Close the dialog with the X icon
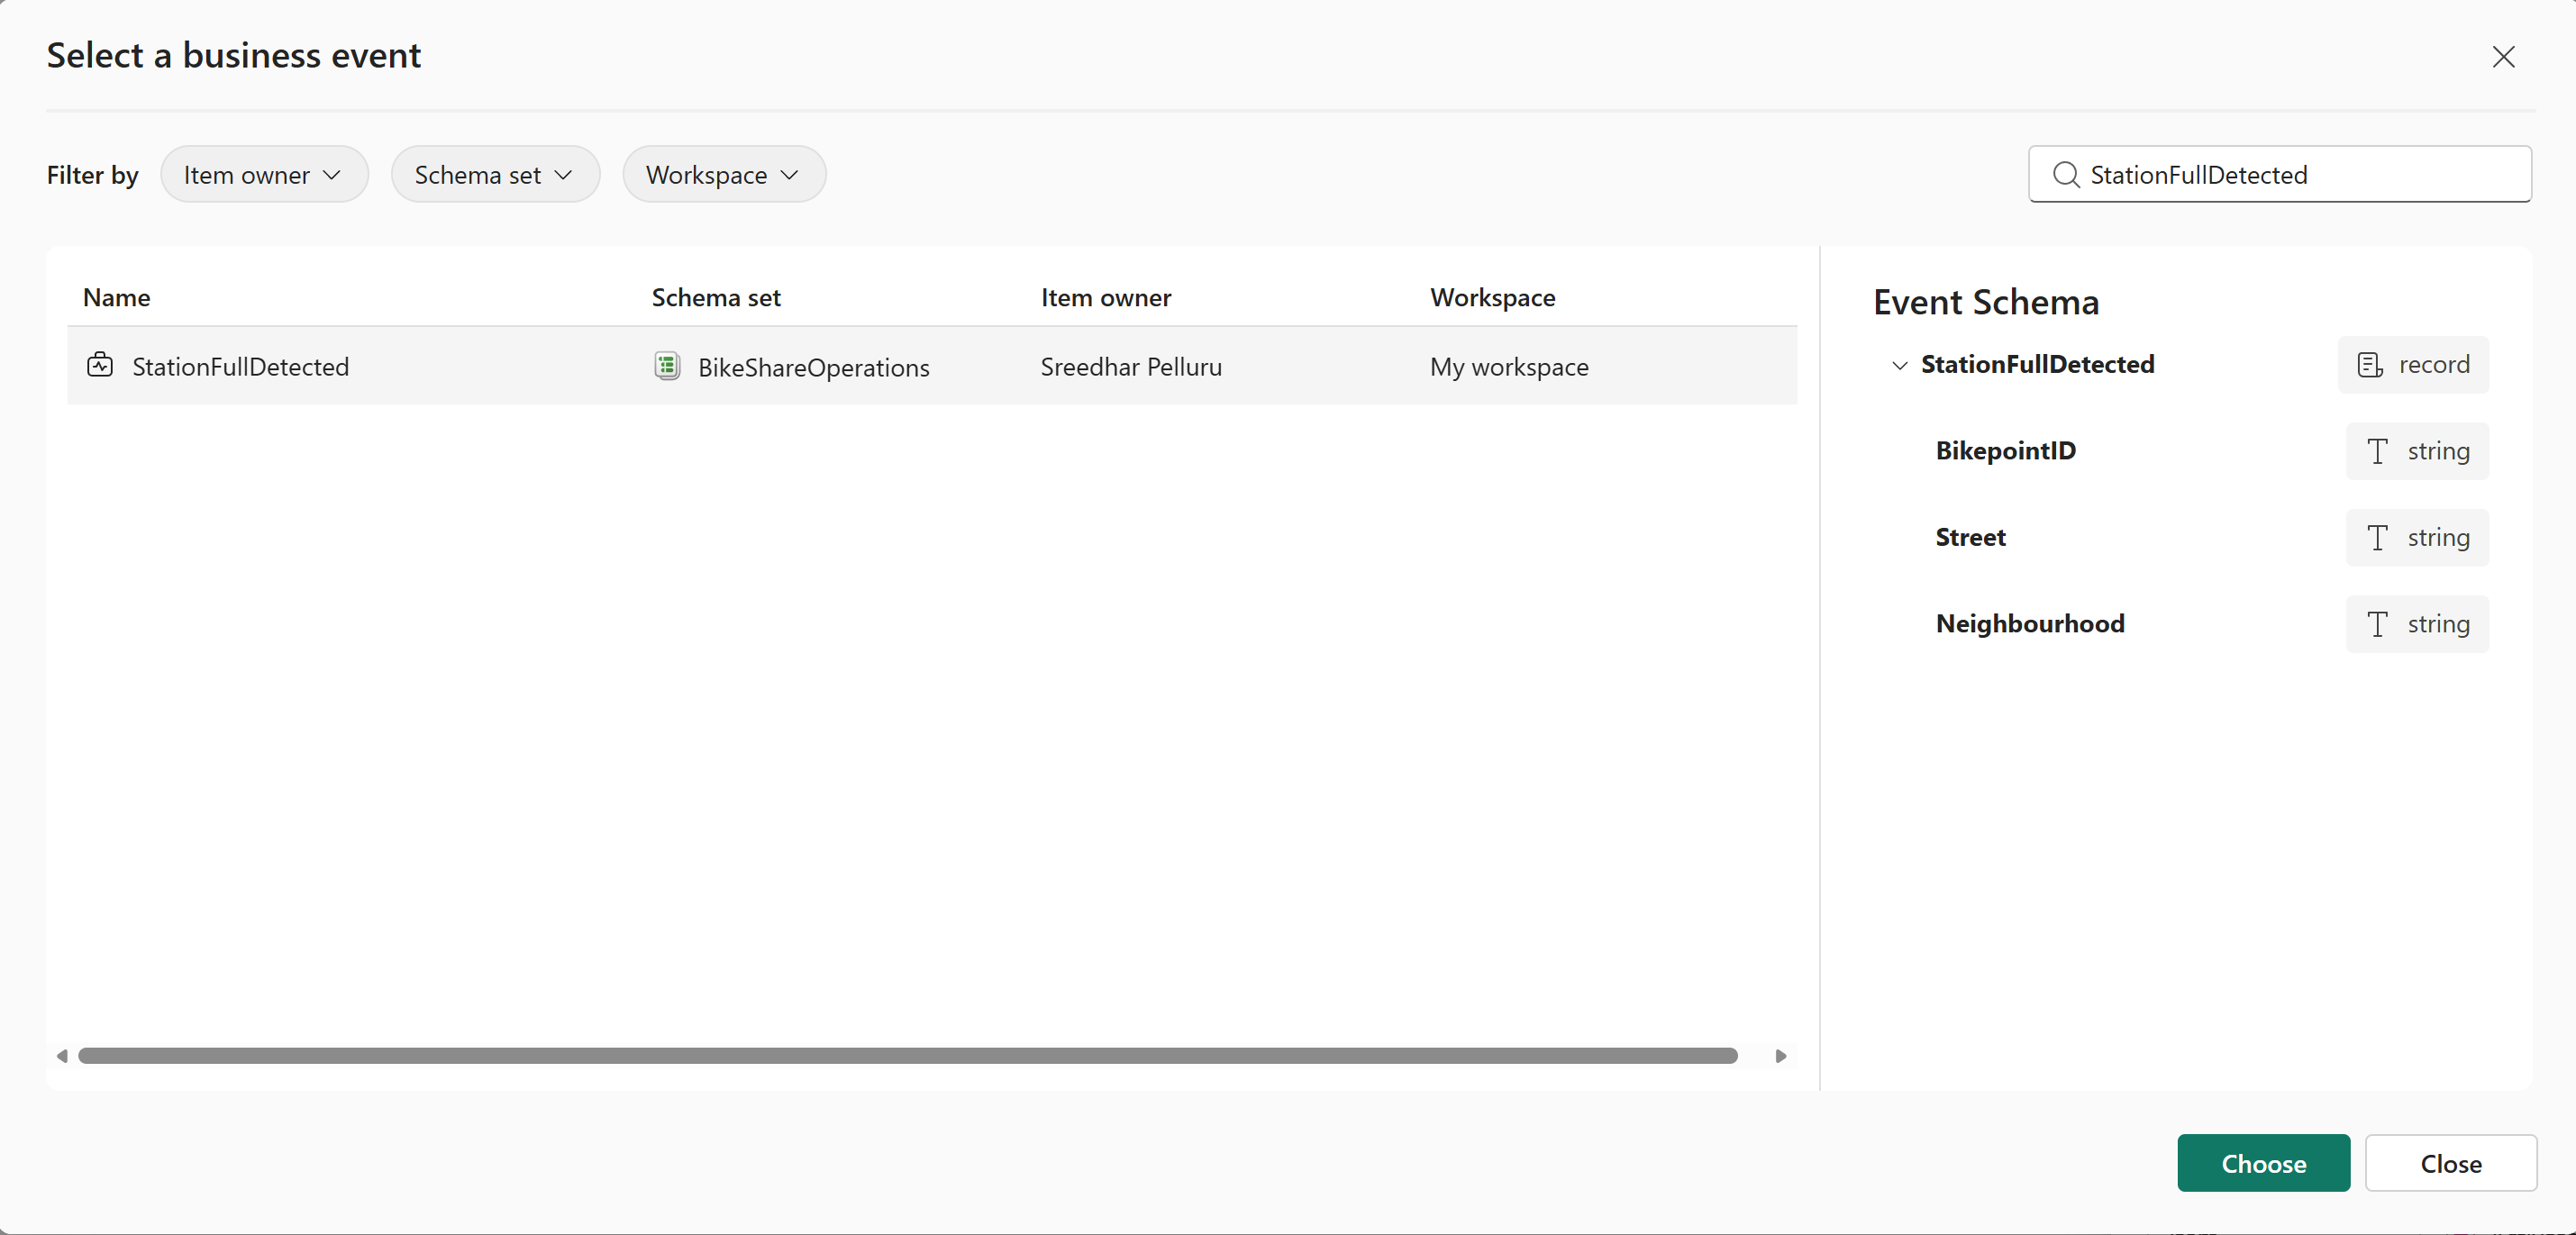Viewport: 2576px width, 1235px height. click(2503, 57)
